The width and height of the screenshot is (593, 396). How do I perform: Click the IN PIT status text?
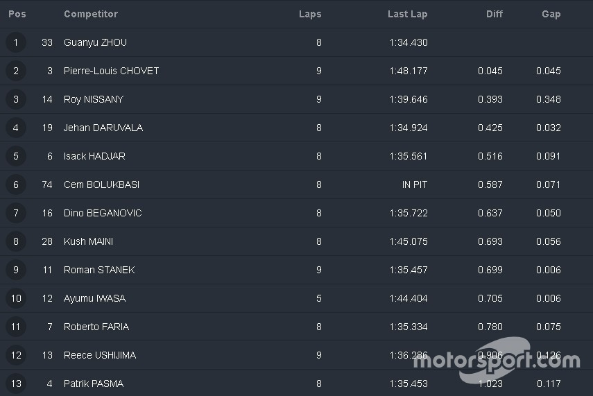tap(415, 184)
